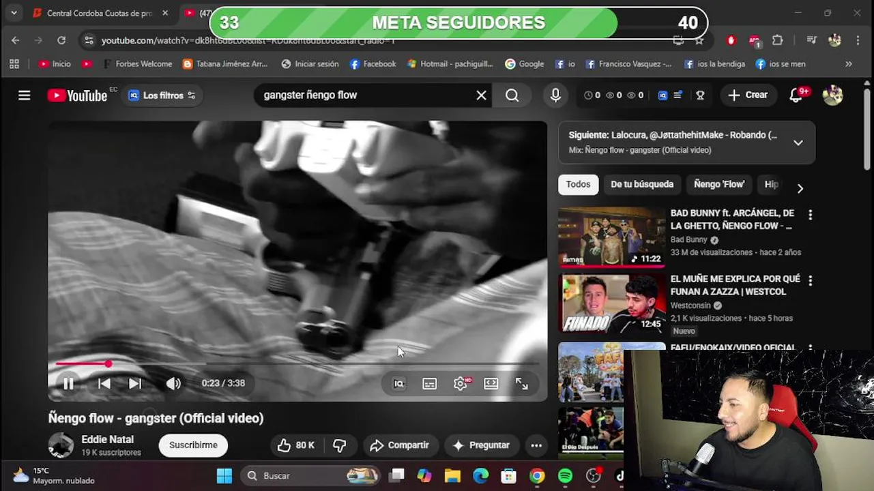
Task: Reload the page
Action: click(61, 40)
